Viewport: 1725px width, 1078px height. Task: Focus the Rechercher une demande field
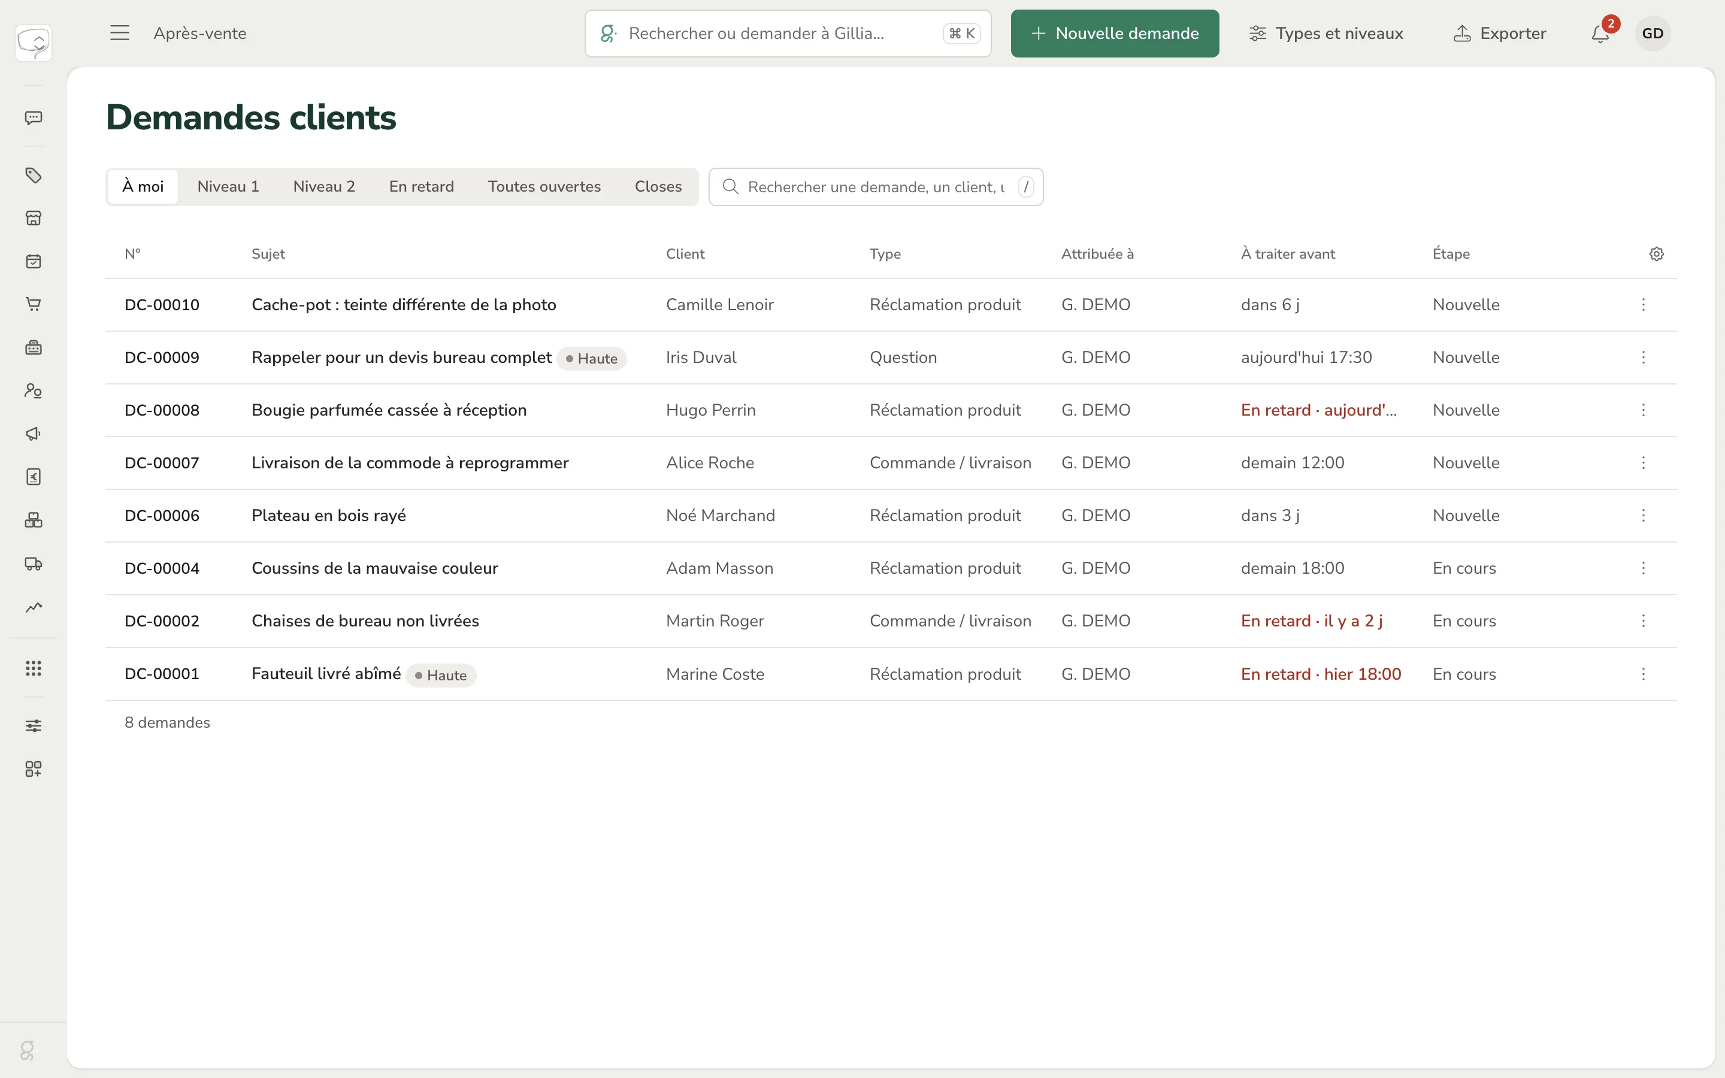click(875, 187)
